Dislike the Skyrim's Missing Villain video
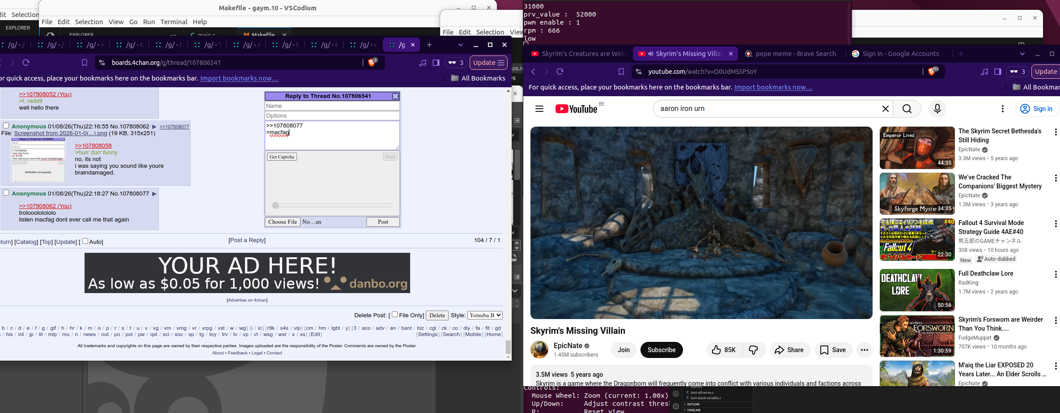 (754, 350)
